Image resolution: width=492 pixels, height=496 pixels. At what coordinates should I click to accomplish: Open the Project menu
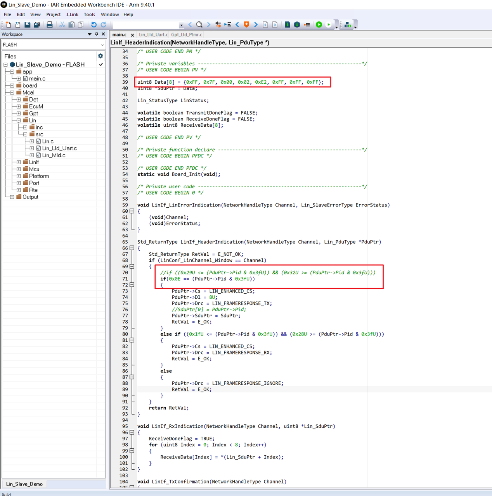point(53,14)
